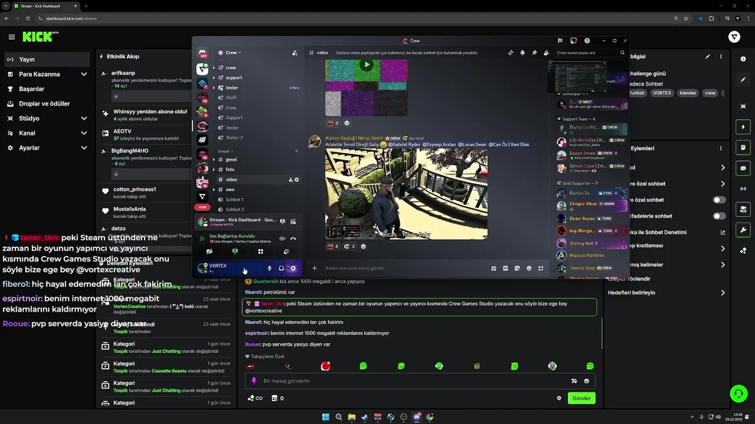Edit the video channel settings gear
755x424 pixels.
pyautogui.click(x=297, y=180)
